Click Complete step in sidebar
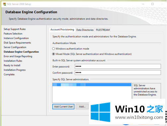 [9, 74]
